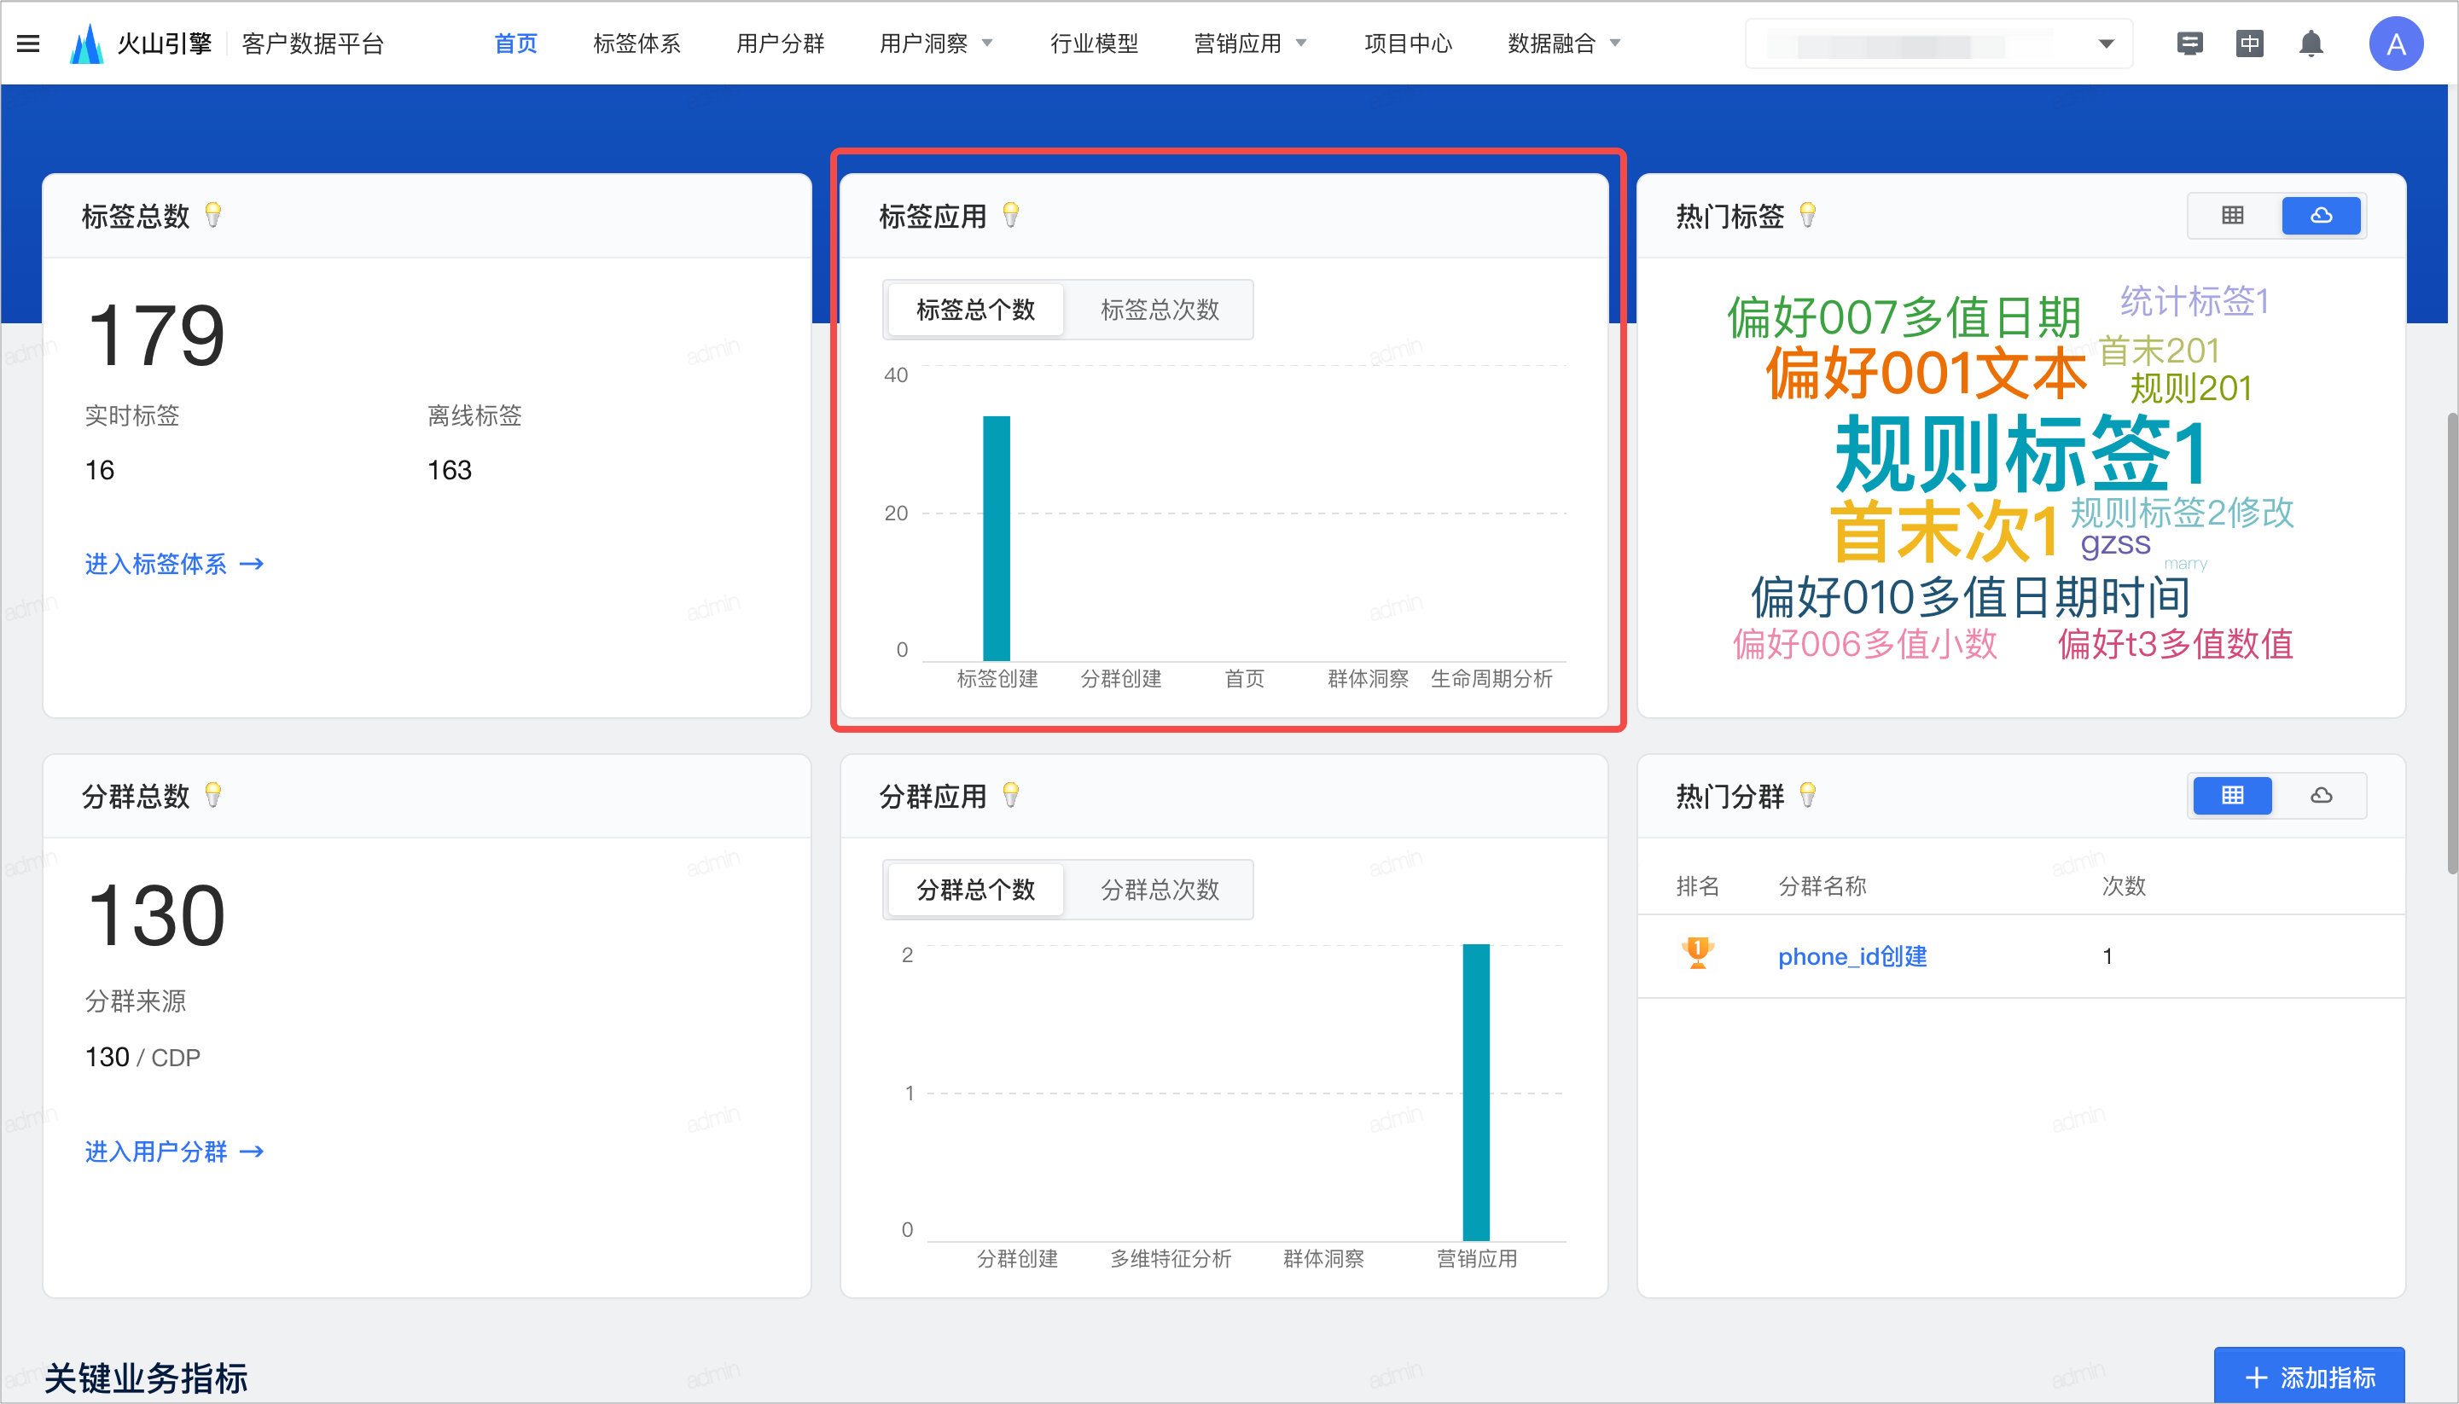
Task: Click the 分群名称 column header
Action: pos(1822,885)
